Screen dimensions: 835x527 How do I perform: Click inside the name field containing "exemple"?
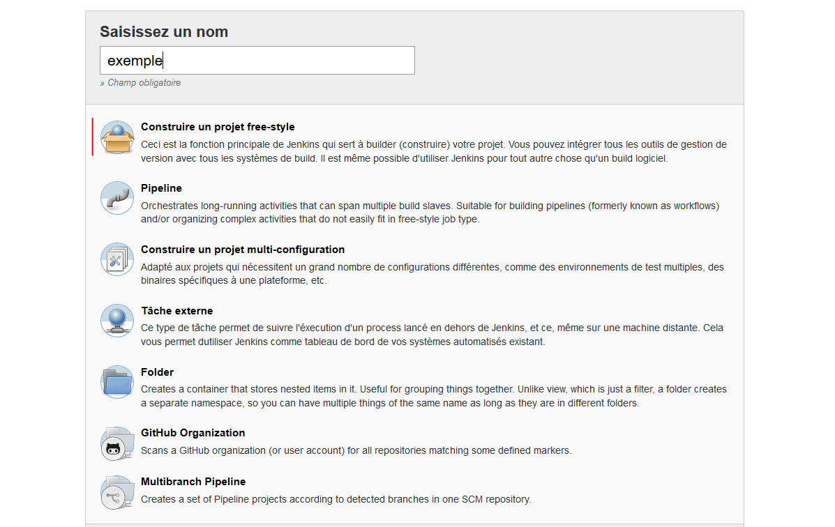click(257, 61)
